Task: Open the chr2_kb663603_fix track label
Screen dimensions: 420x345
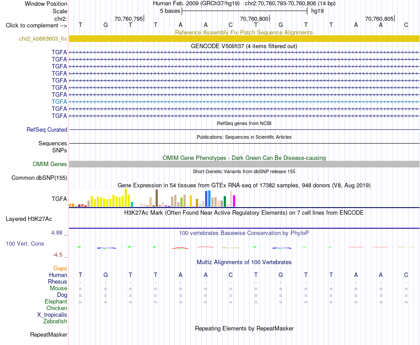Action: (43, 38)
